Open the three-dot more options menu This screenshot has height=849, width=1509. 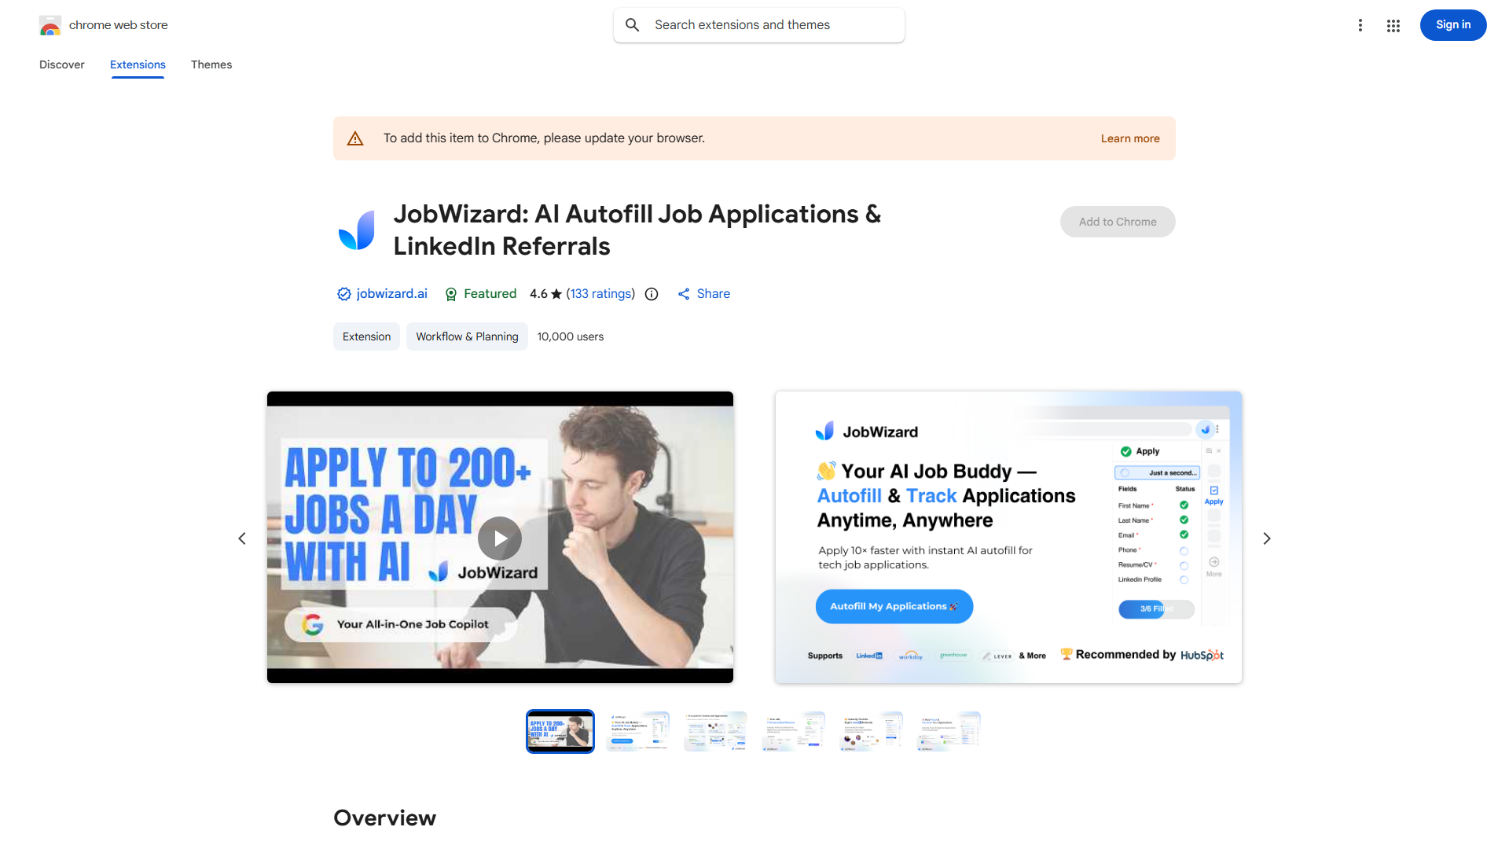point(1360,25)
